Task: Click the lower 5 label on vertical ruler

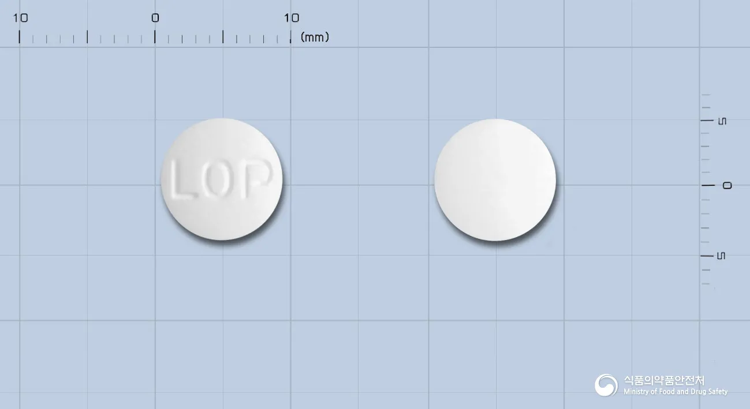Action: point(722,256)
